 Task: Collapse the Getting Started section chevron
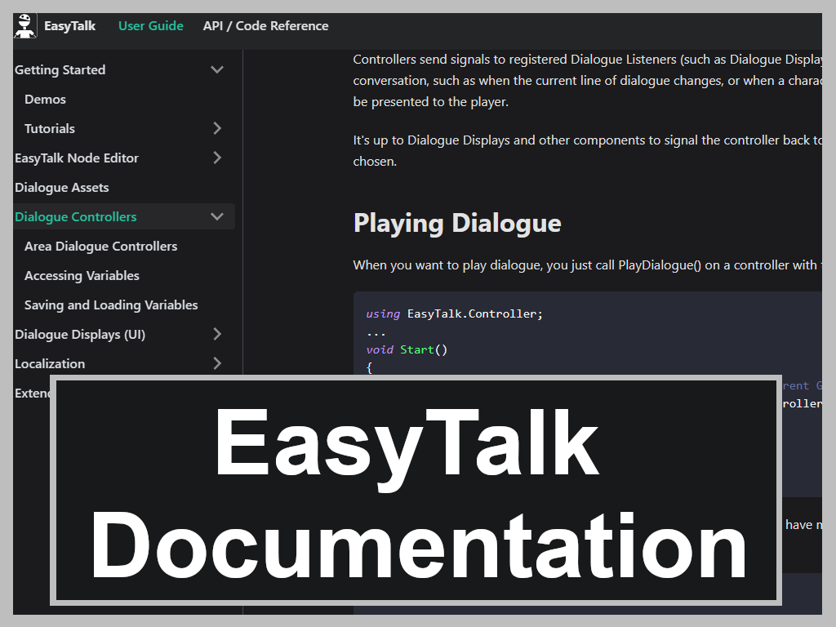[217, 70]
